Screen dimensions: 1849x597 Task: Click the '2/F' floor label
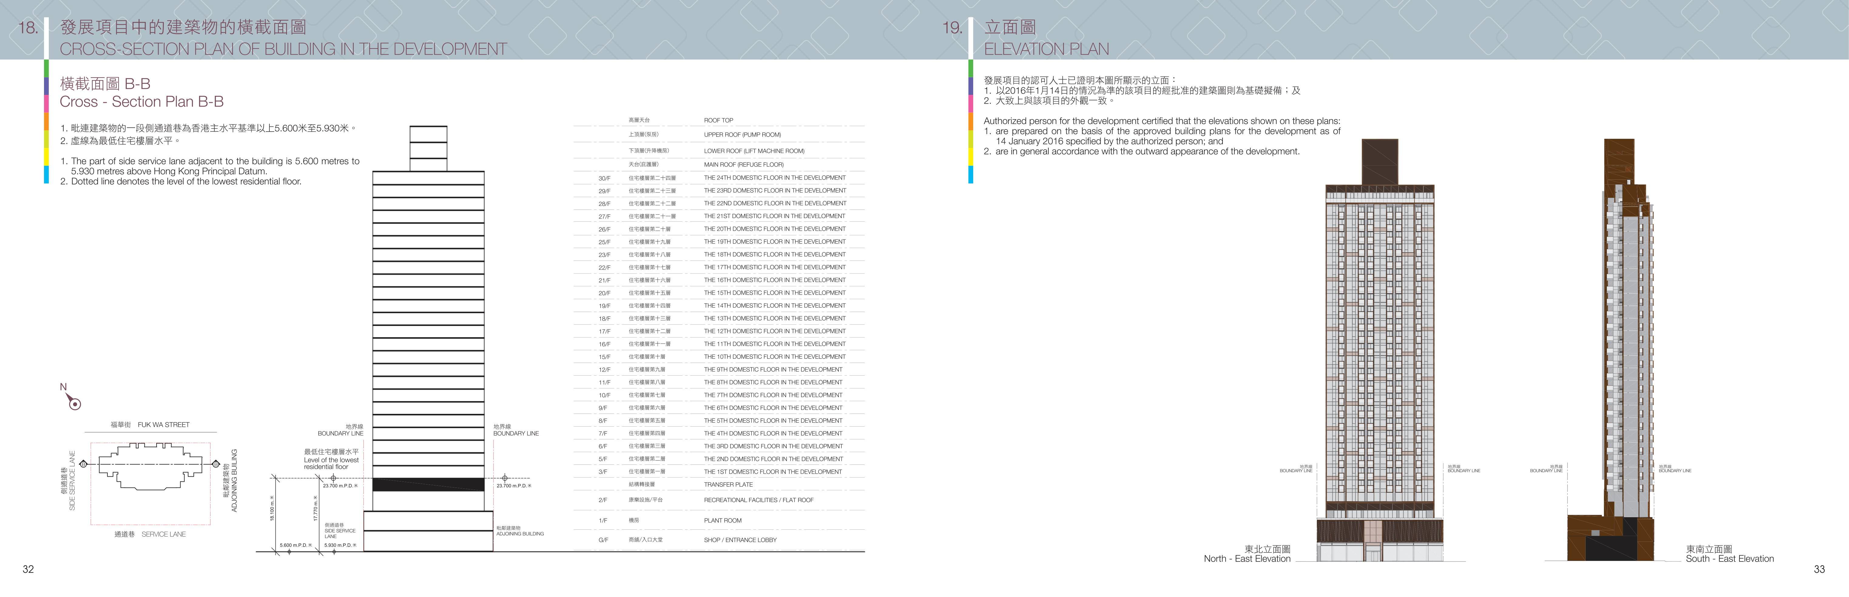point(603,500)
